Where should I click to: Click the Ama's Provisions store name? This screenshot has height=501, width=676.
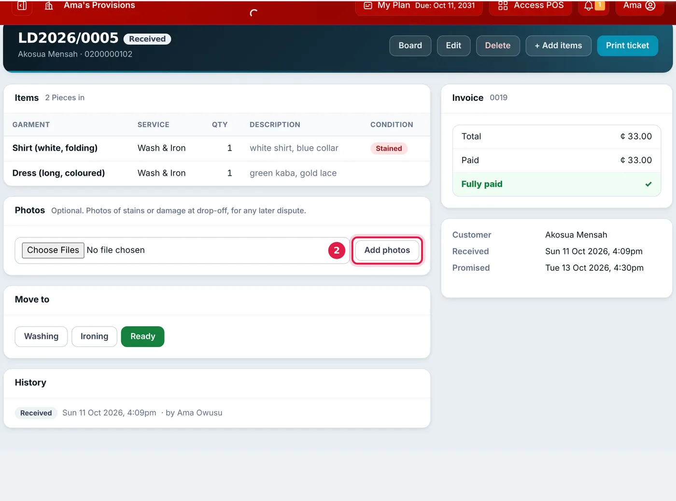point(99,5)
